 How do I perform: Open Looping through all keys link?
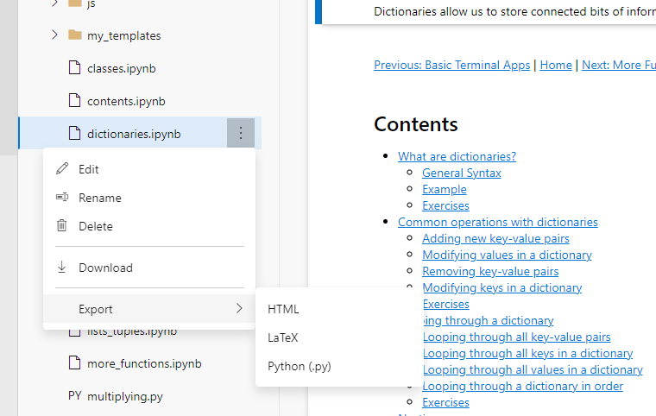pyautogui.click(x=527, y=353)
